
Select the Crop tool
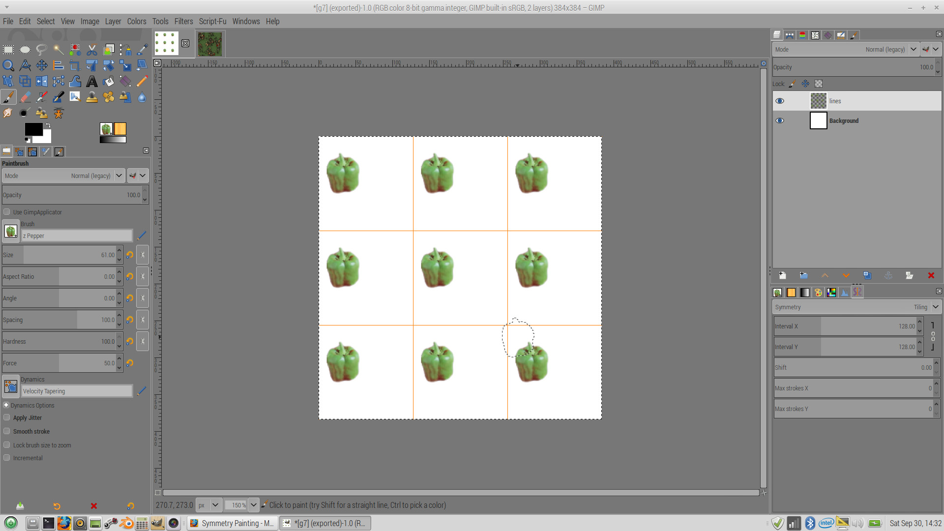point(75,65)
